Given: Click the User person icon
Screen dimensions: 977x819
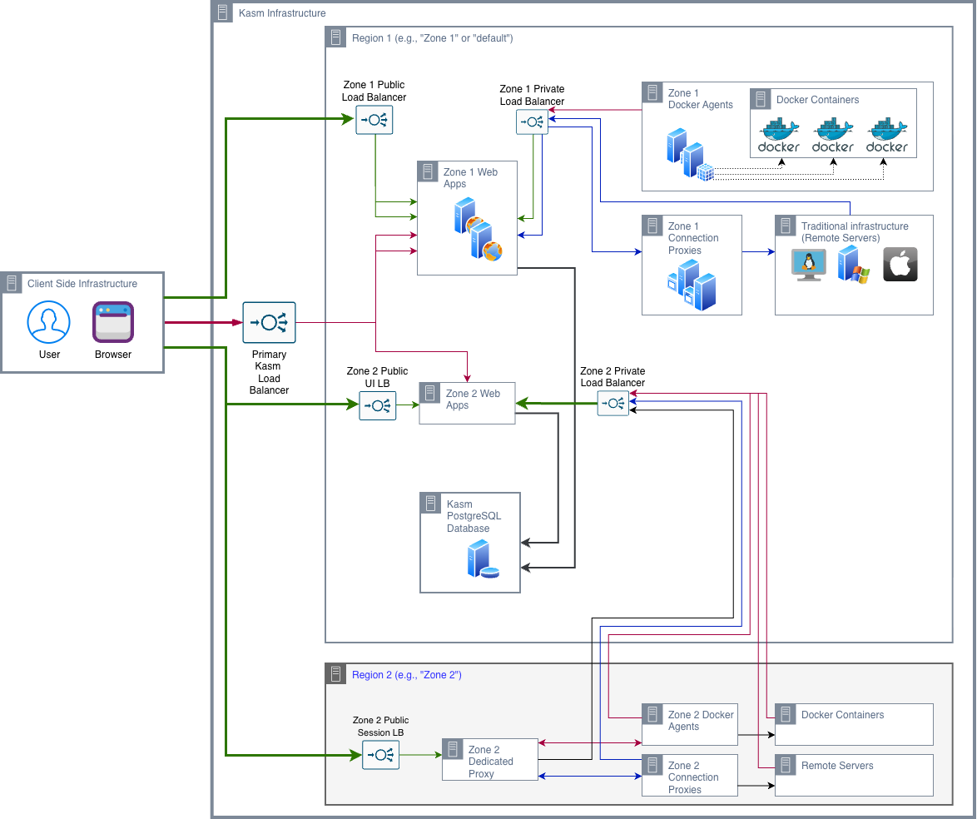Looking at the screenshot, I should (x=48, y=322).
